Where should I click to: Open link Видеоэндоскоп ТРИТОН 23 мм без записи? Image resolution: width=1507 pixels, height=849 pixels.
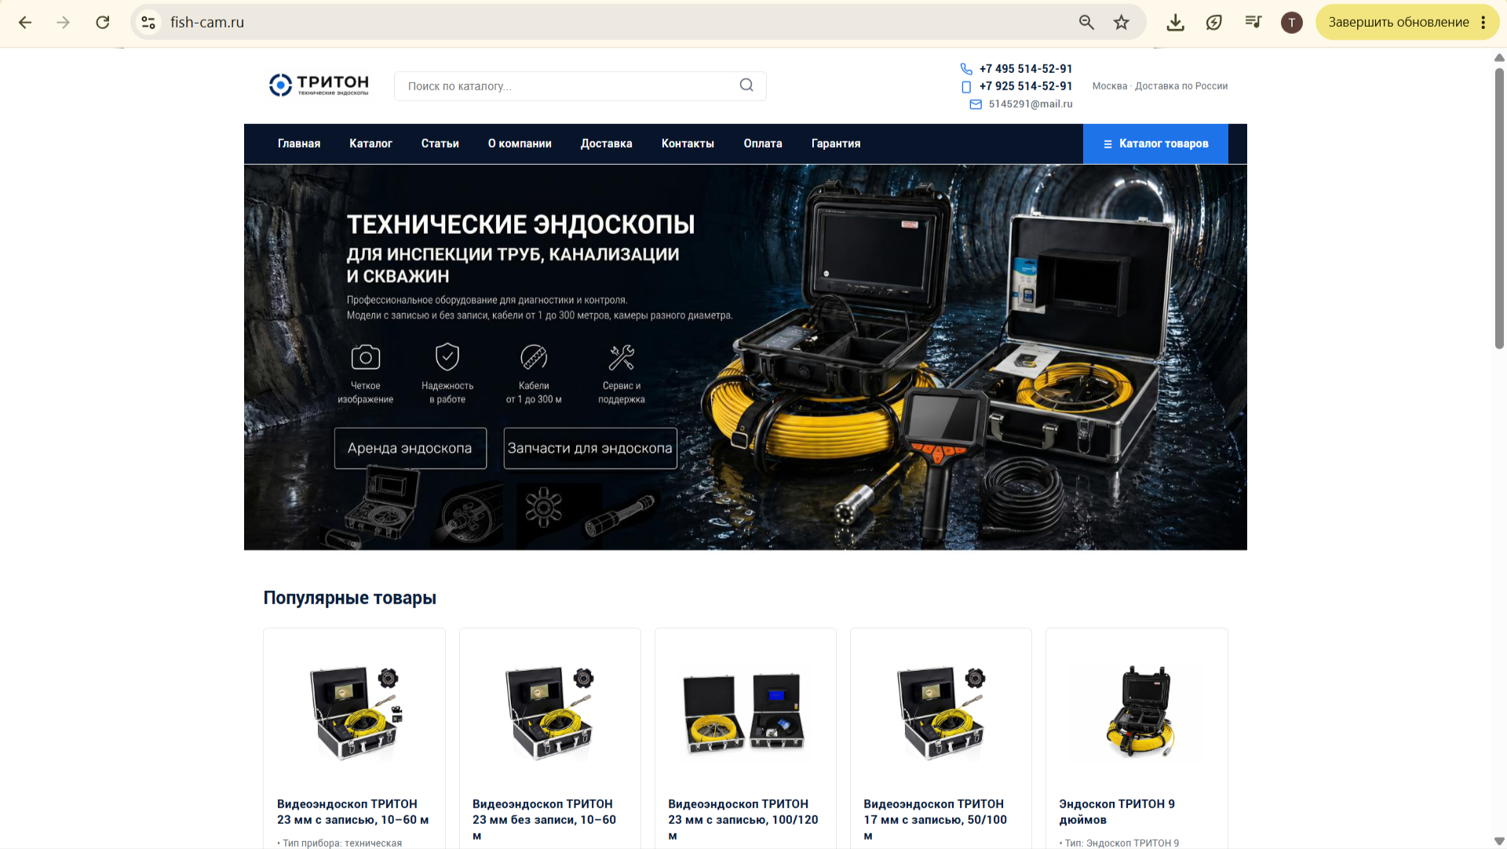click(x=544, y=820)
